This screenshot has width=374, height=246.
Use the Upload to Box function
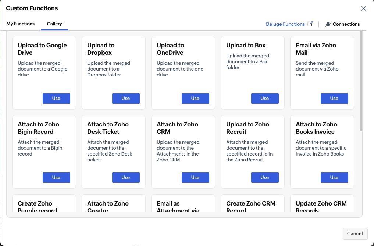click(x=265, y=99)
